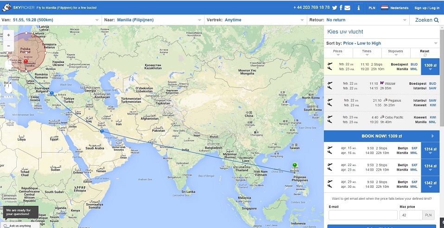
Task: Click the chat bubble icon beside Ask us anything
Action: click(x=6, y=226)
